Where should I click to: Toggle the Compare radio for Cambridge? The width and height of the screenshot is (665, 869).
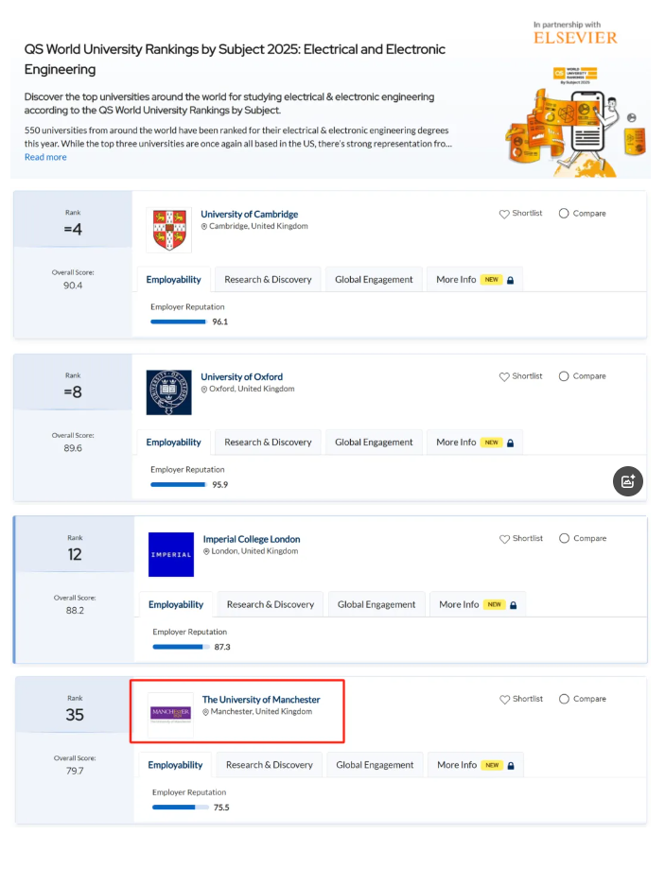coord(564,214)
